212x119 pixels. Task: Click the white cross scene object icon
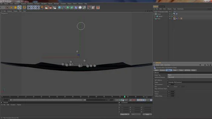[80, 8]
